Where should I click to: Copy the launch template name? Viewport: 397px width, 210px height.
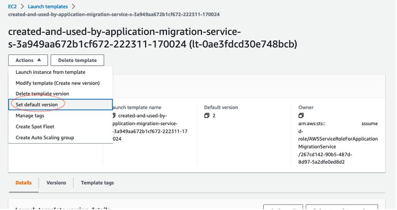pos(115,116)
